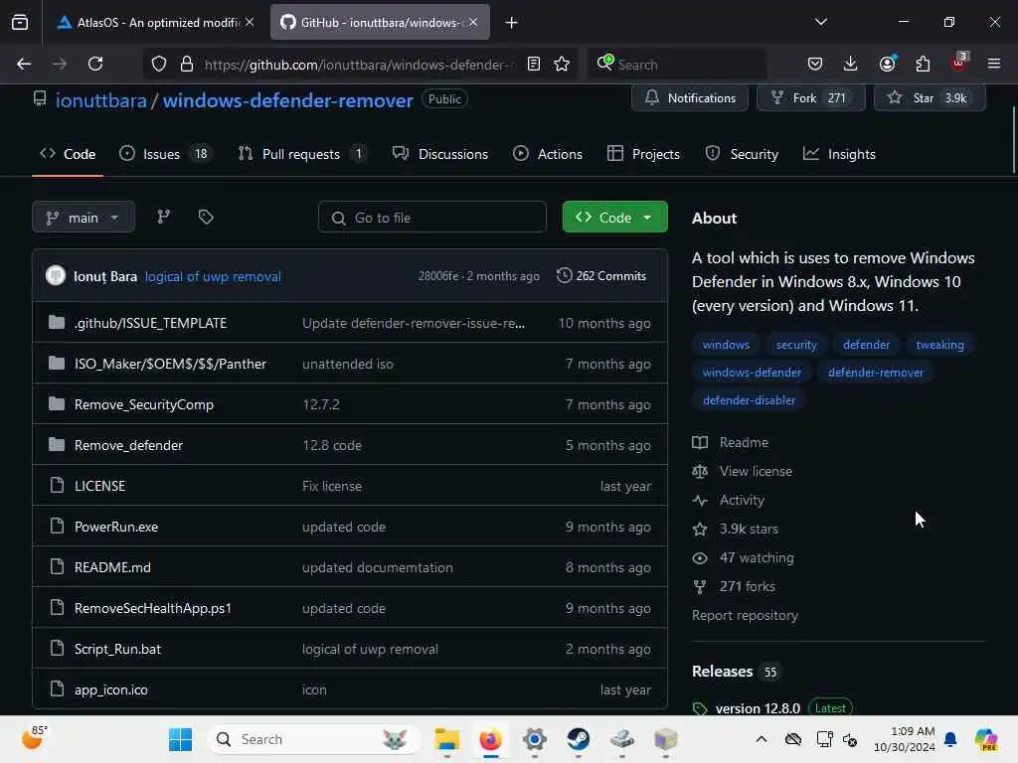Open version 12.8.0 release

pos(757,707)
